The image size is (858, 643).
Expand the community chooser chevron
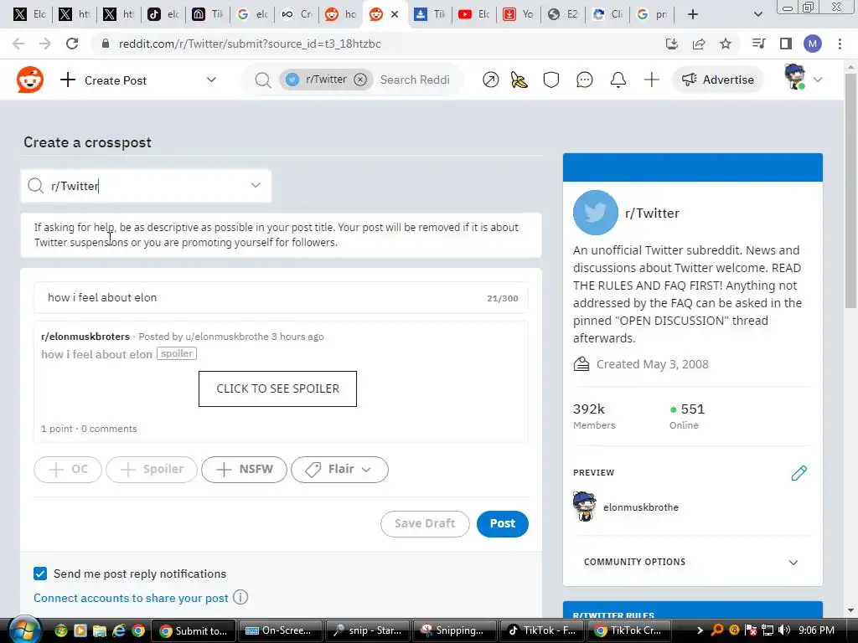tap(256, 185)
